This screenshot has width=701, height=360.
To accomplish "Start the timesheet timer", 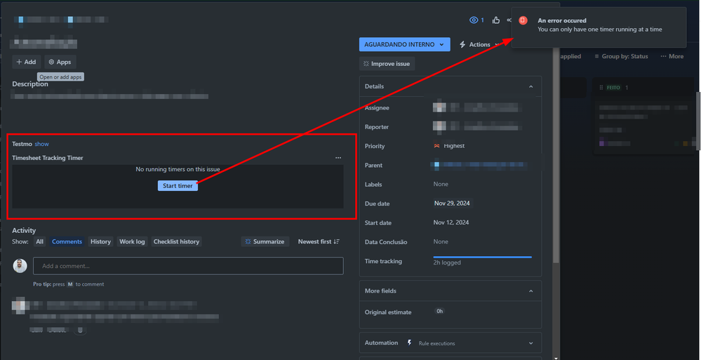I will pyautogui.click(x=178, y=185).
